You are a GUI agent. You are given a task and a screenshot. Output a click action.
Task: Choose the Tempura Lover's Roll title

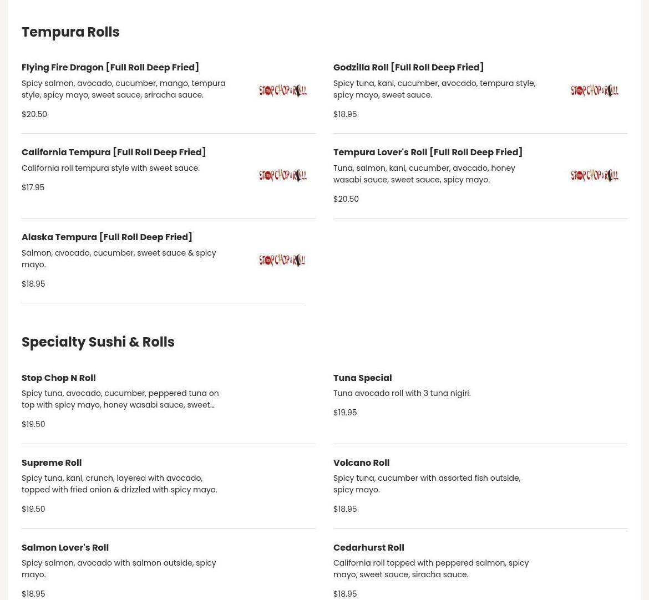tap(428, 152)
